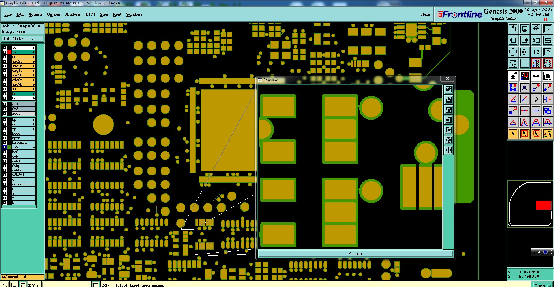Open the Actions menu
This screenshot has height=287, width=554.
[35, 14]
